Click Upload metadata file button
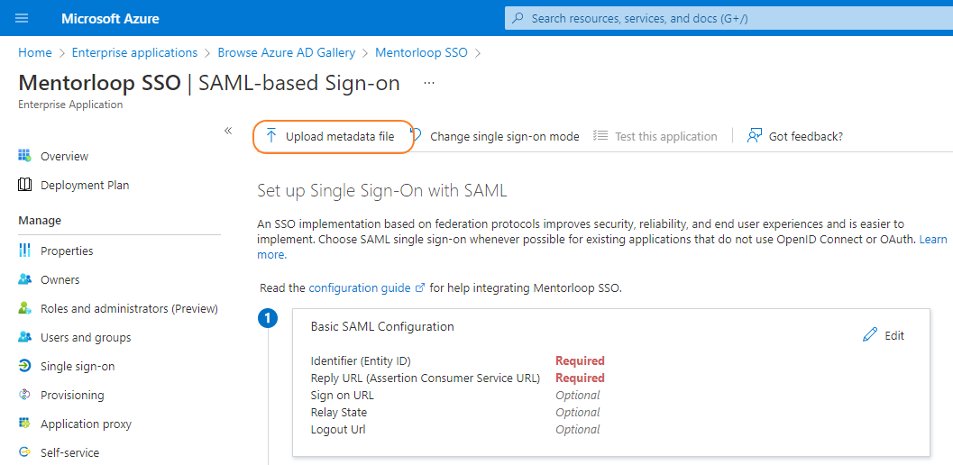 coord(332,136)
